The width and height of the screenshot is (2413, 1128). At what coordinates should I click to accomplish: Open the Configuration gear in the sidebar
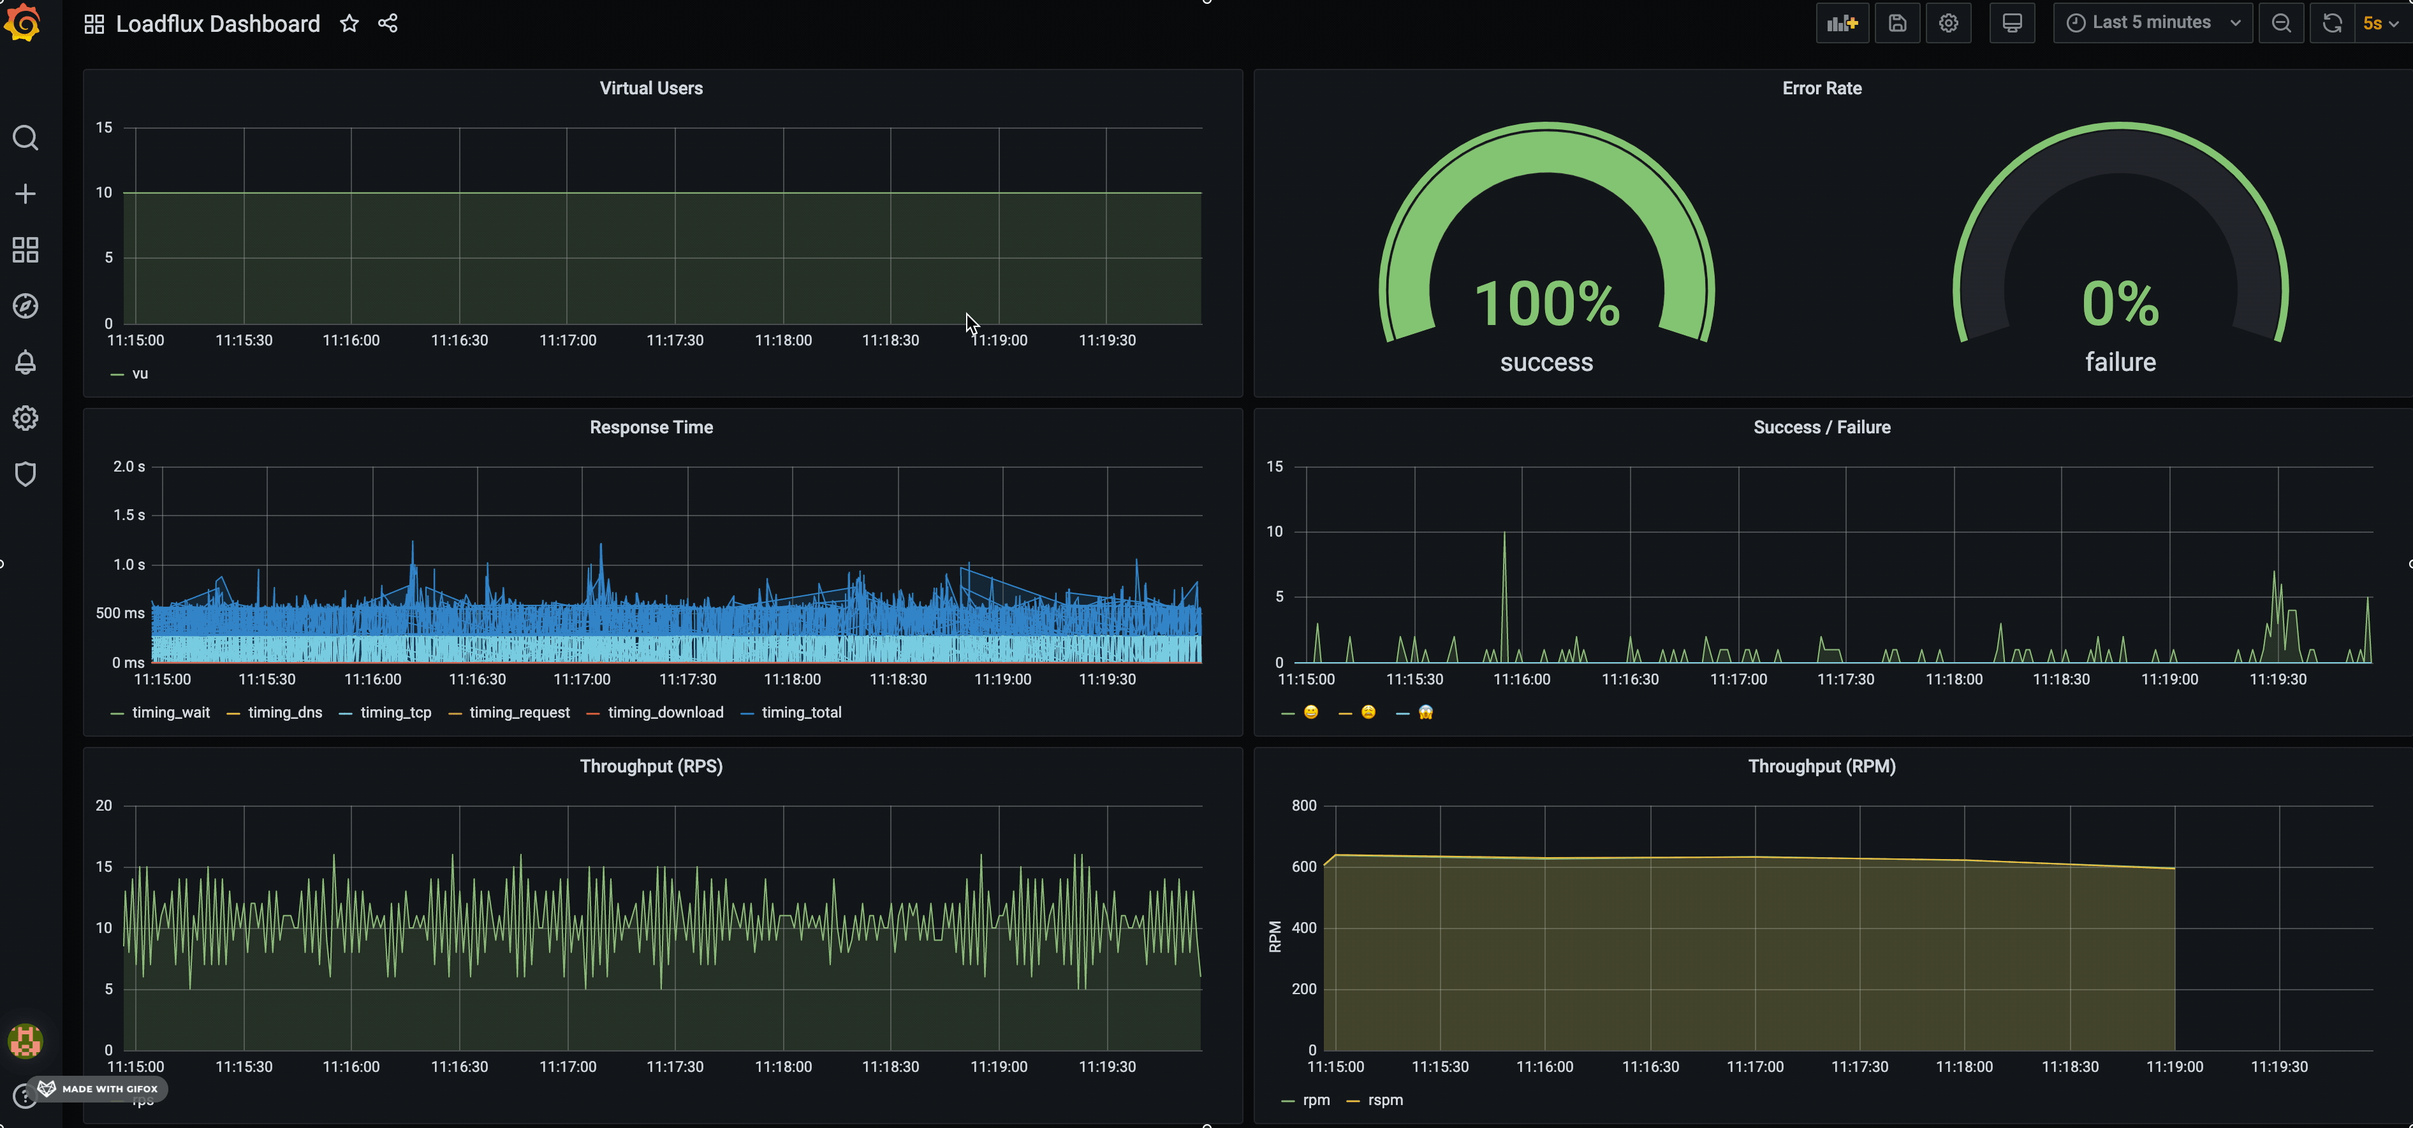(x=26, y=417)
